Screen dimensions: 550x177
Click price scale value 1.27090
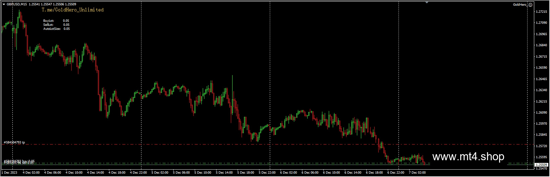pos(541,23)
